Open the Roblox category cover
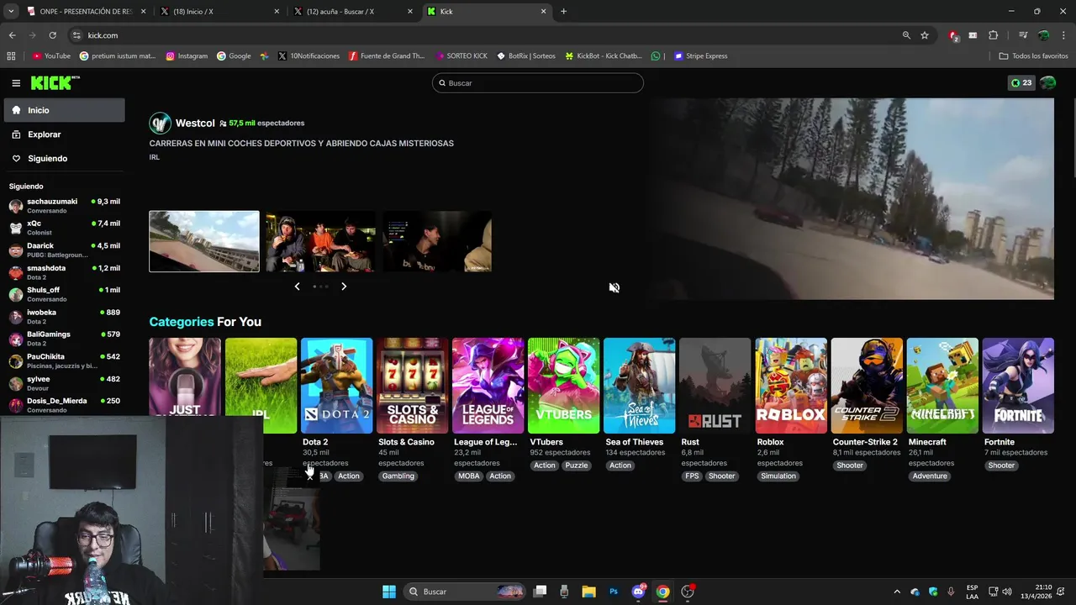 [x=791, y=386]
